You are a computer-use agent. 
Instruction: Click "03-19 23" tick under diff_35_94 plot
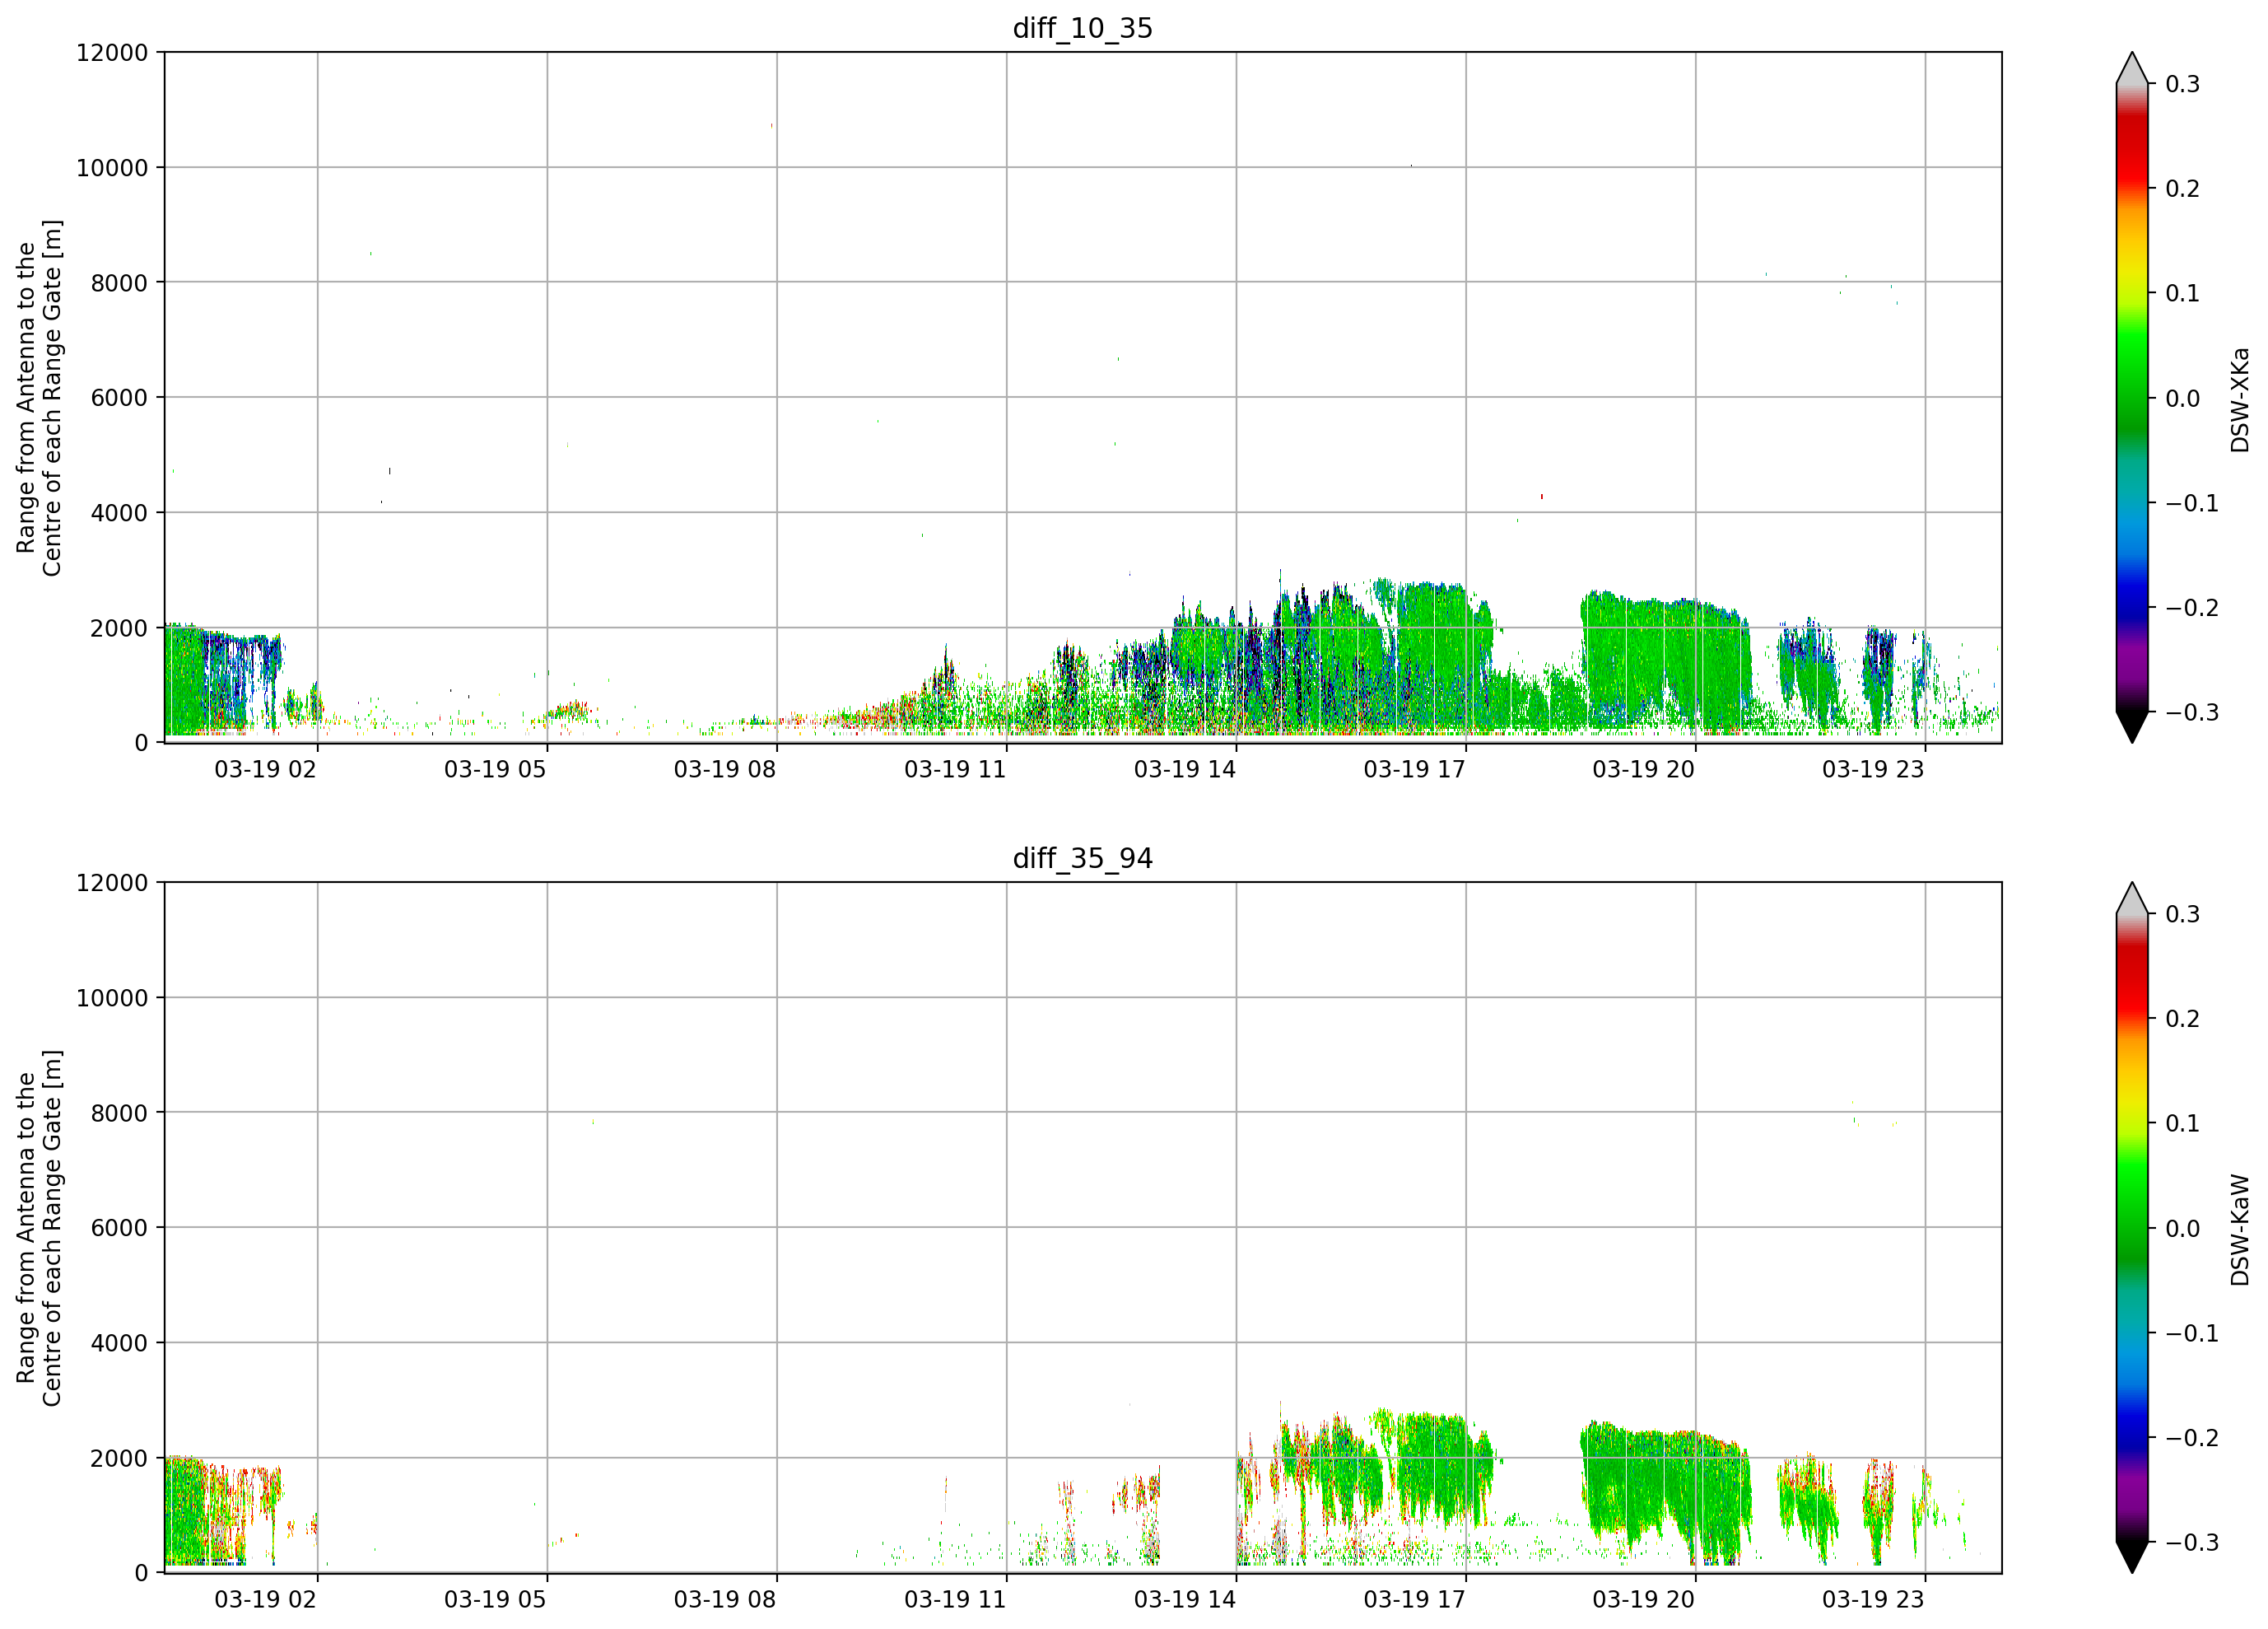1873,1600
